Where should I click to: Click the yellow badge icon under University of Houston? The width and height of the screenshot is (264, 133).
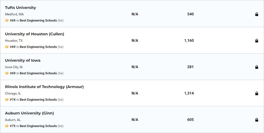tap(7, 47)
